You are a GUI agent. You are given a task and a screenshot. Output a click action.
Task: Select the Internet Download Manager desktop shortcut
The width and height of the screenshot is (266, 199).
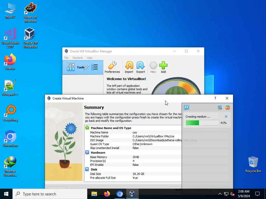pyautogui.click(x=10, y=166)
